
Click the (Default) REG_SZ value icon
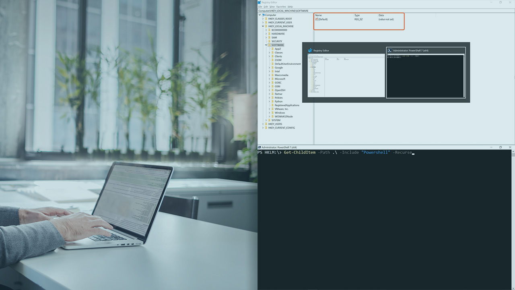tap(316, 19)
